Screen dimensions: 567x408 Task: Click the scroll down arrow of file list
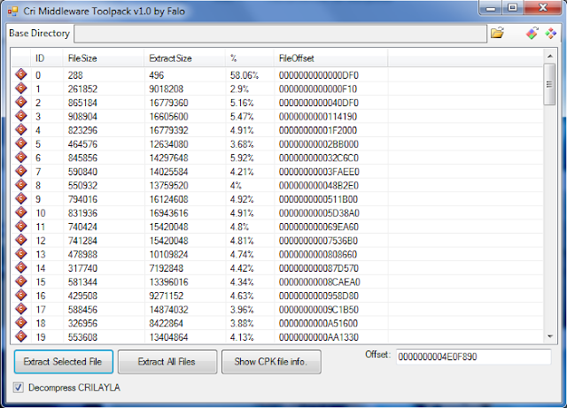pyautogui.click(x=549, y=336)
